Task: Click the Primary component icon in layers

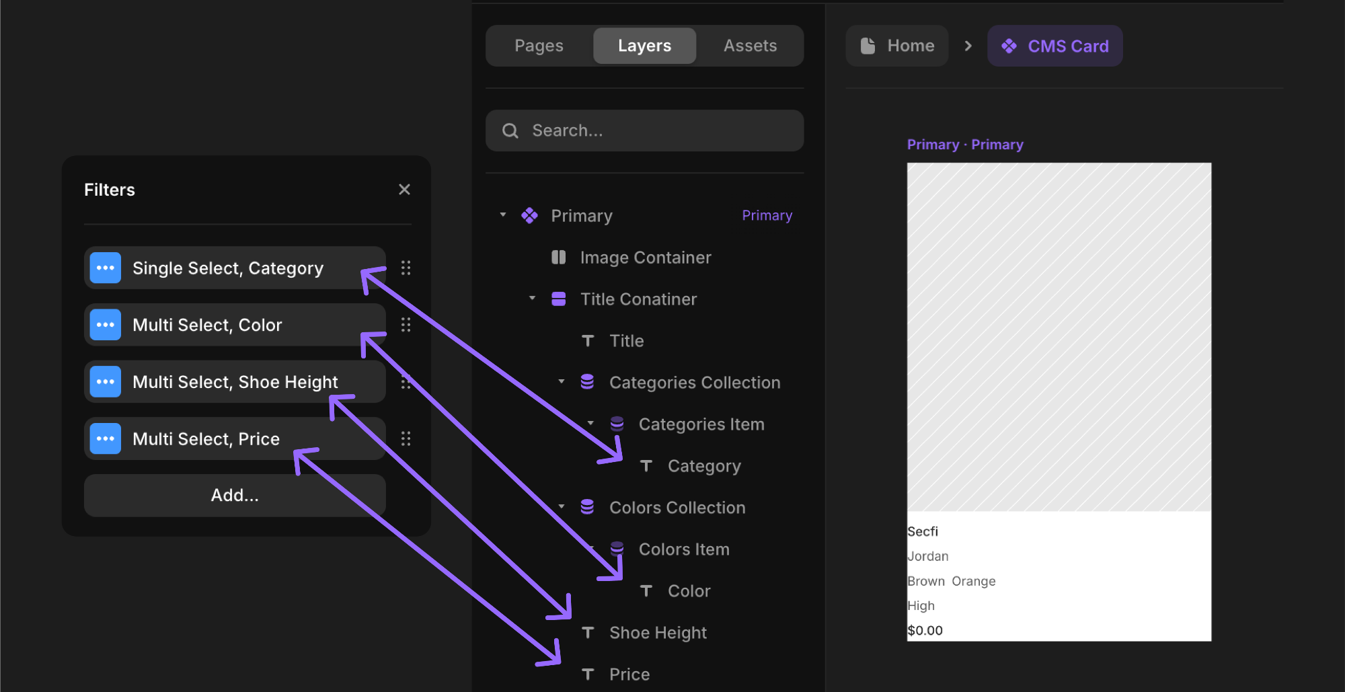Action: point(529,216)
